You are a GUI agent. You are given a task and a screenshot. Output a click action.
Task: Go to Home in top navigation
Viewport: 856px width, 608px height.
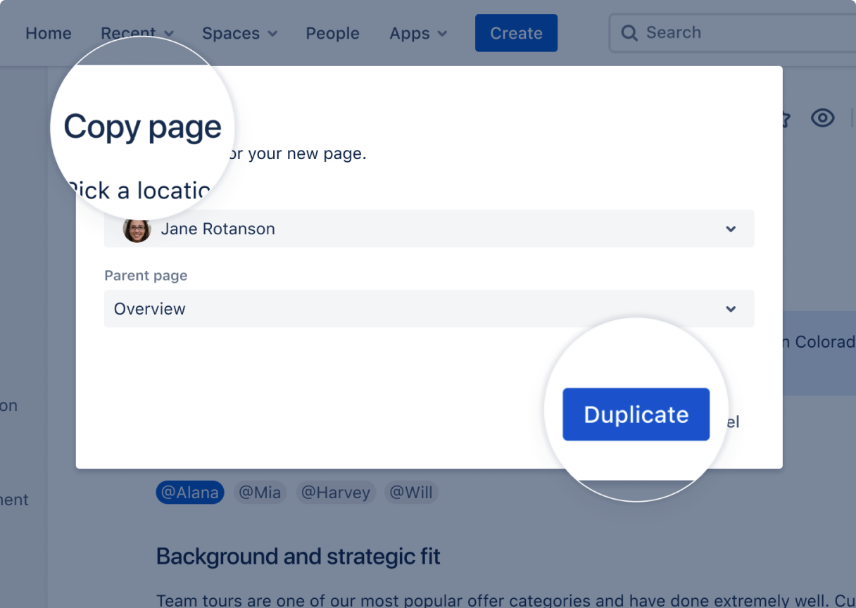pyautogui.click(x=49, y=33)
